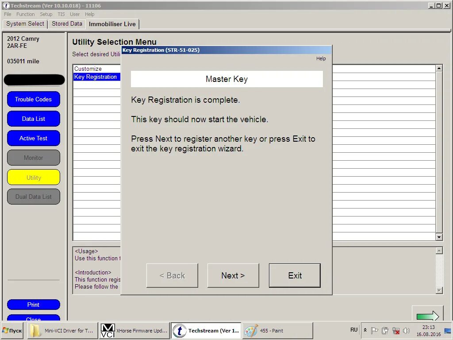This screenshot has width=453, height=340.
Task: Click the Master Key header field
Action: (x=227, y=79)
